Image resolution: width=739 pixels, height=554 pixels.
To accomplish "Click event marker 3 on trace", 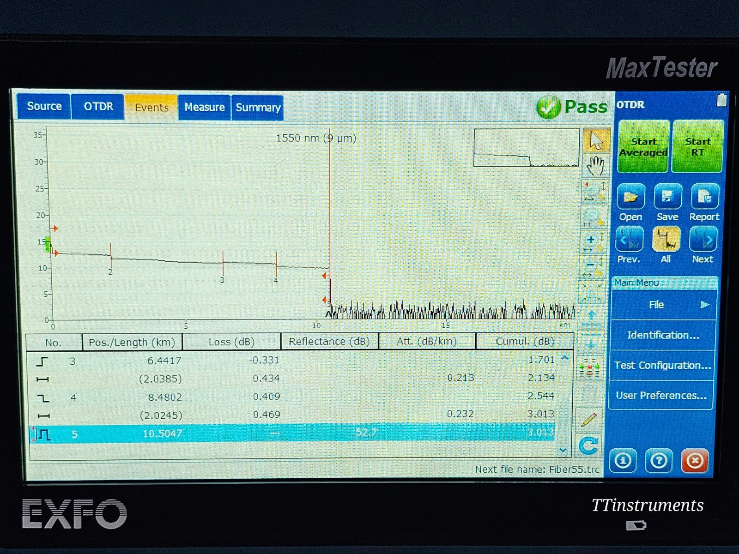I will pos(223,267).
